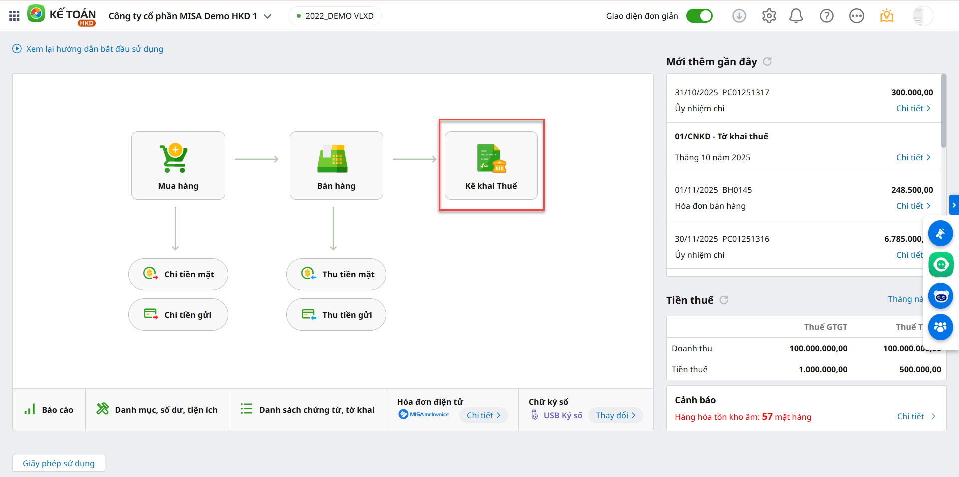The width and height of the screenshot is (959, 477).
Task: Open the chat bubble more icon
Action: click(x=856, y=16)
